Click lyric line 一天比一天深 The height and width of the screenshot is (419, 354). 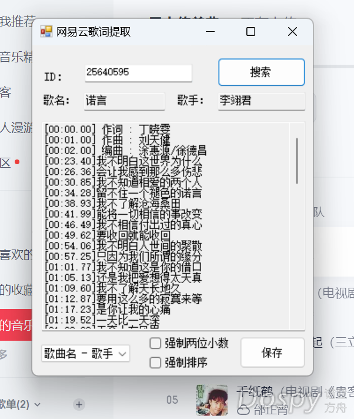(x=102, y=320)
